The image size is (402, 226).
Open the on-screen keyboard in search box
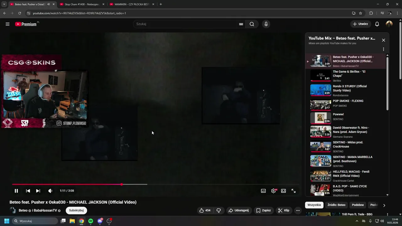coord(241,24)
